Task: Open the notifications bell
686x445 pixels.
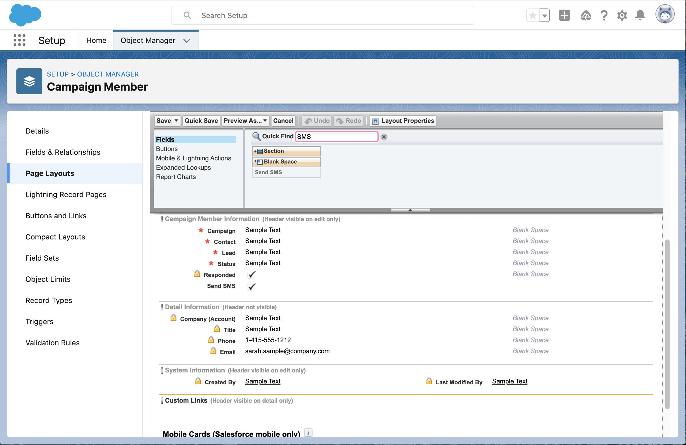Action: click(x=640, y=15)
